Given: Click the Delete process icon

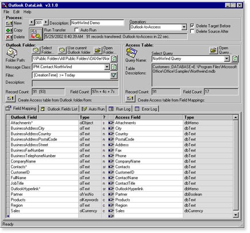Looking at the screenshot, I should (x=9, y=37).
